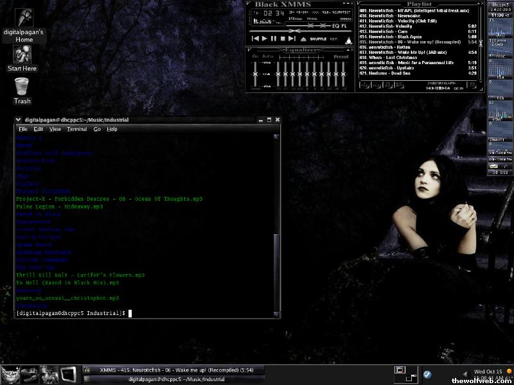The height and width of the screenshot is (385, 514).
Task: Toggle the equalizer On button
Action: 255,56
